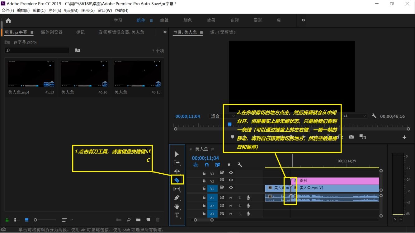415x233 pixels.
Task: Click the trash Clear icon
Action: [158, 220]
